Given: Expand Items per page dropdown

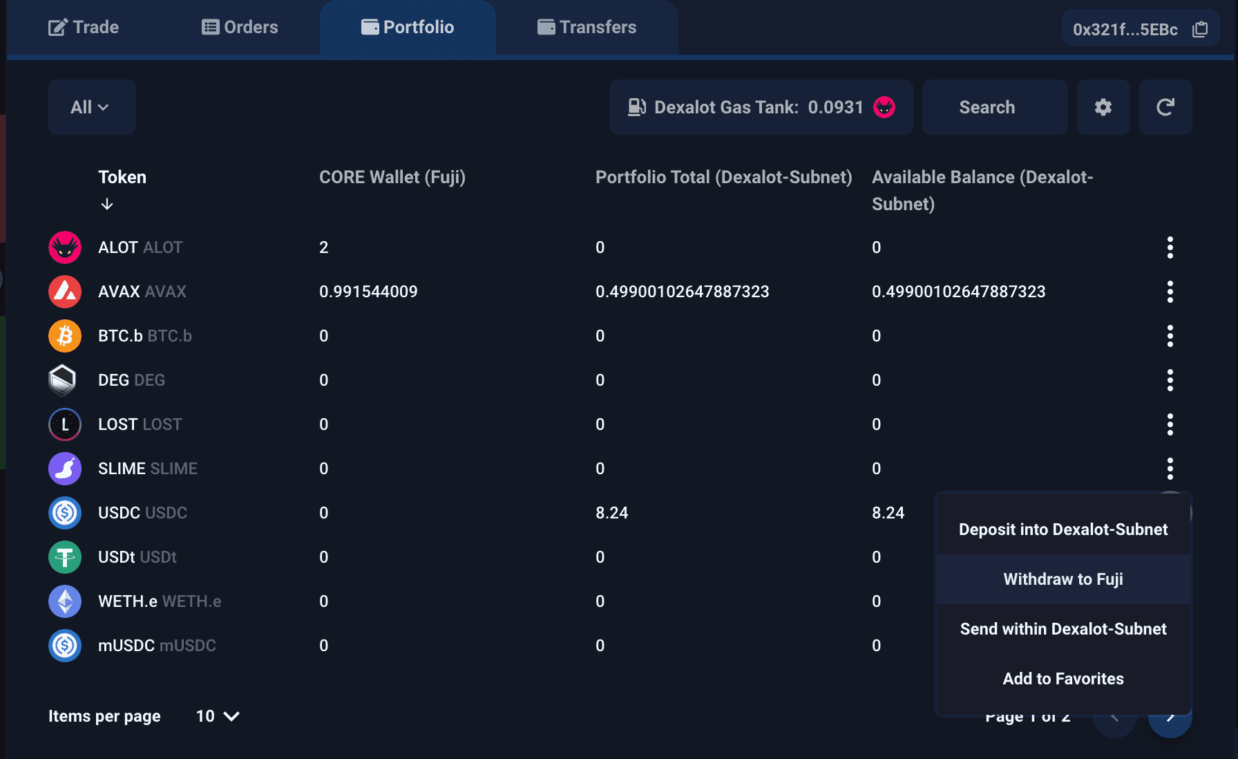Looking at the screenshot, I should [x=218, y=716].
